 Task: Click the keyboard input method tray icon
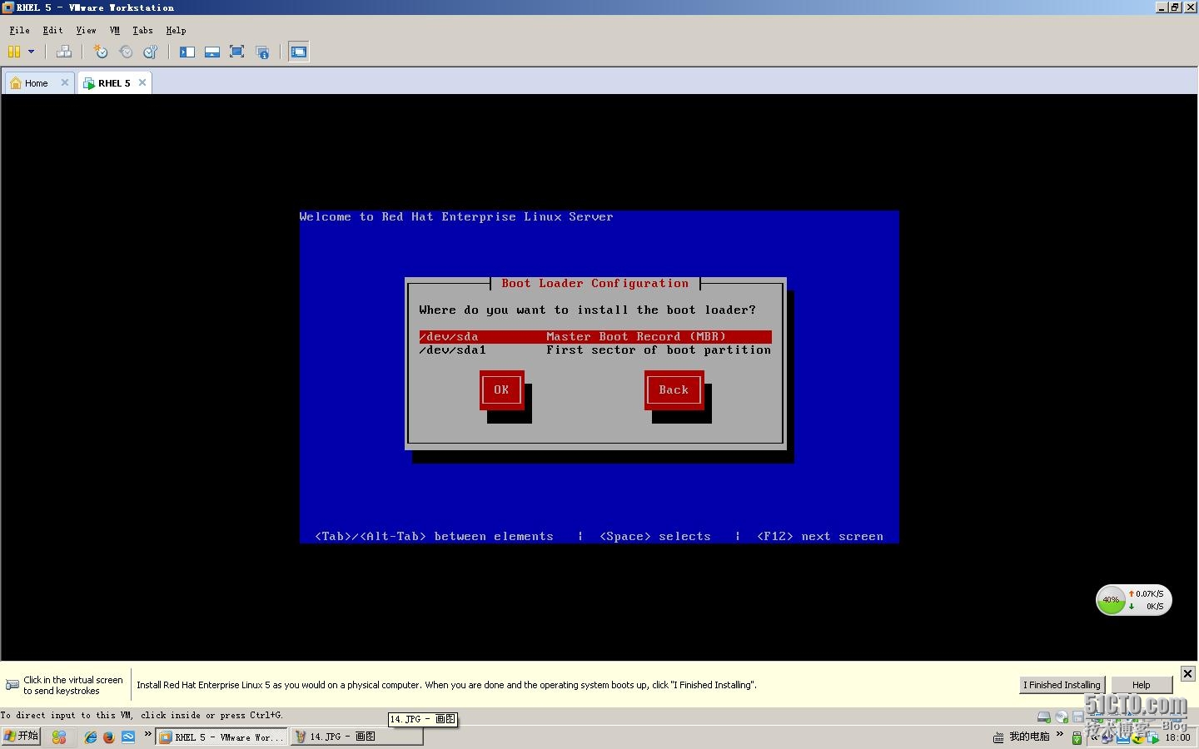(x=998, y=737)
